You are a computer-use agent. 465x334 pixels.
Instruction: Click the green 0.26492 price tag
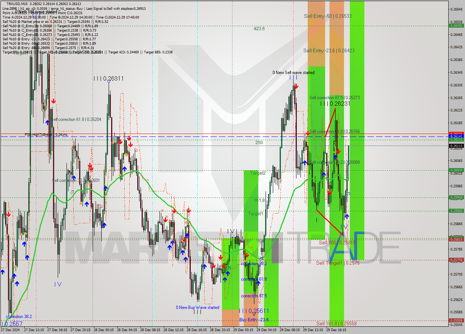coord(456,25)
